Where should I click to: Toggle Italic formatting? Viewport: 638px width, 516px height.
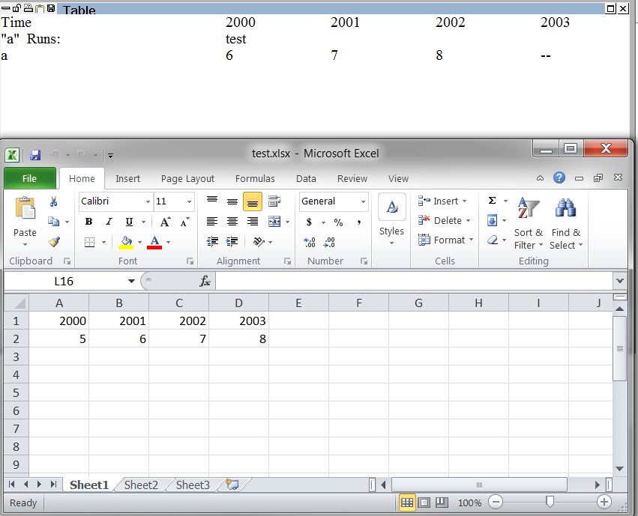point(109,222)
